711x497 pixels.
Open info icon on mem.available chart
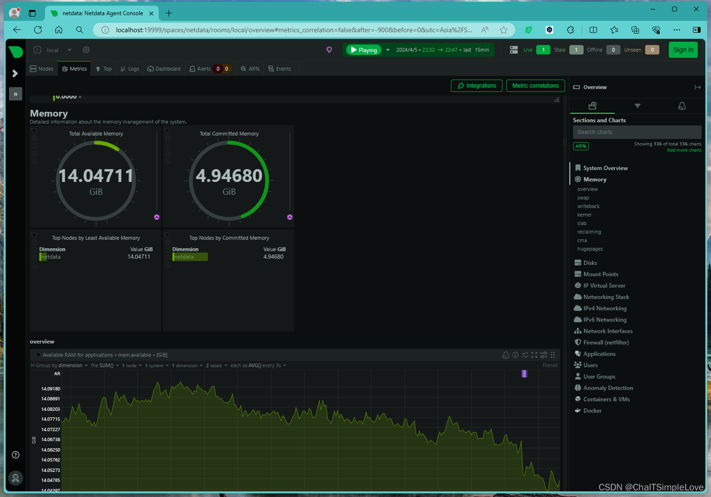(x=515, y=355)
